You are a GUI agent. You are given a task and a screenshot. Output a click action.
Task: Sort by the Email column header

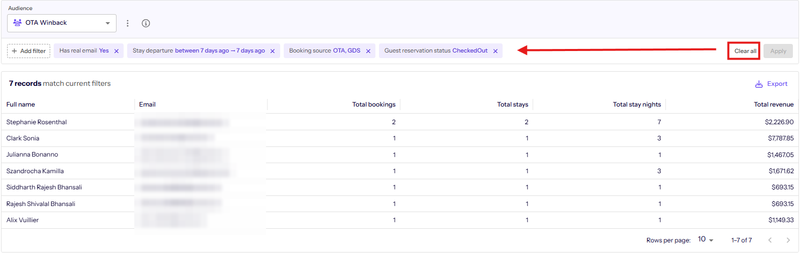(x=147, y=105)
